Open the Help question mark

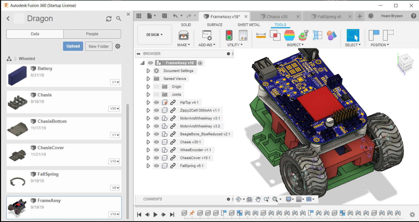click(413, 16)
